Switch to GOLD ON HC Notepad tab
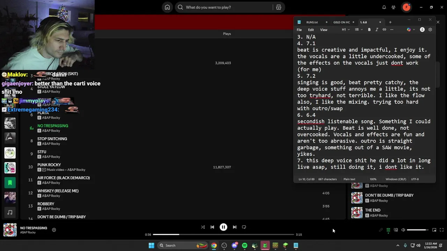 [342, 22]
